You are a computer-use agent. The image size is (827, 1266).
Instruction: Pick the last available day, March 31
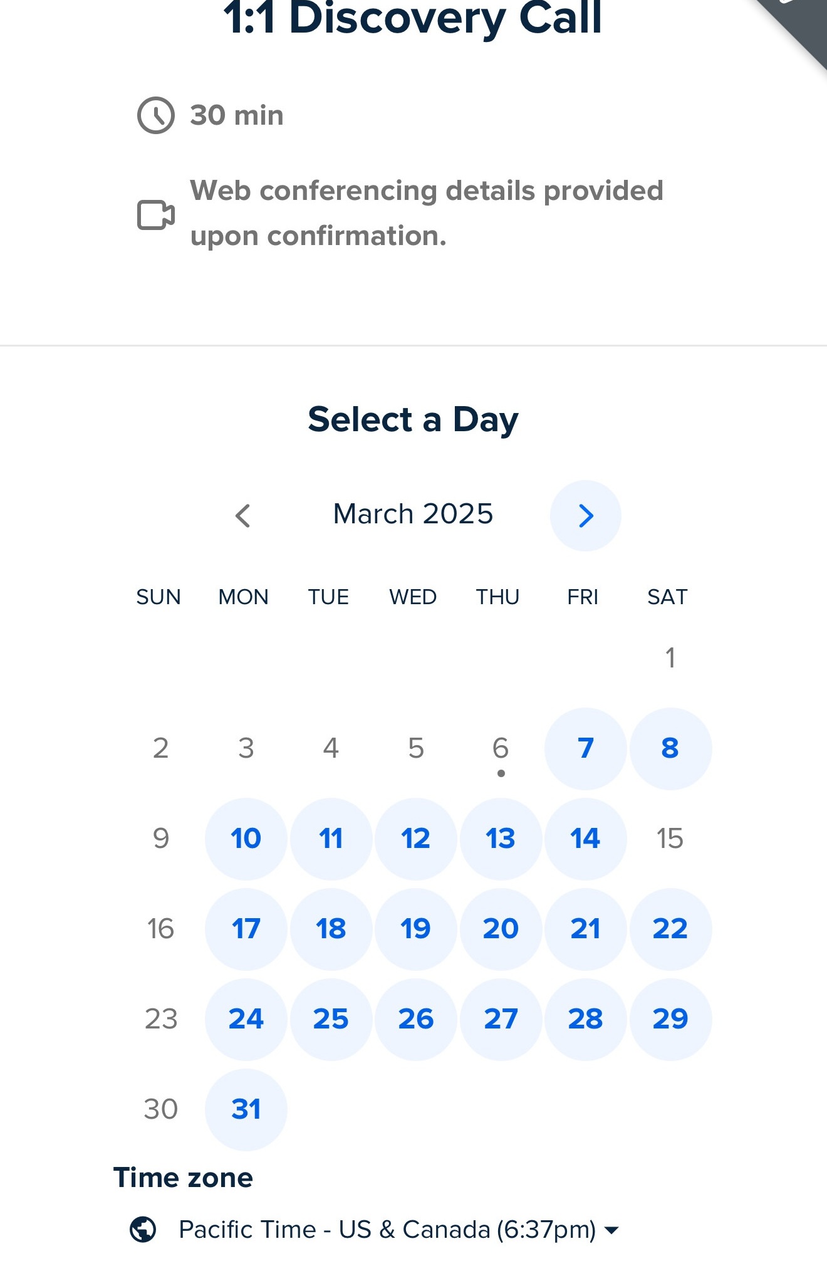point(246,1109)
